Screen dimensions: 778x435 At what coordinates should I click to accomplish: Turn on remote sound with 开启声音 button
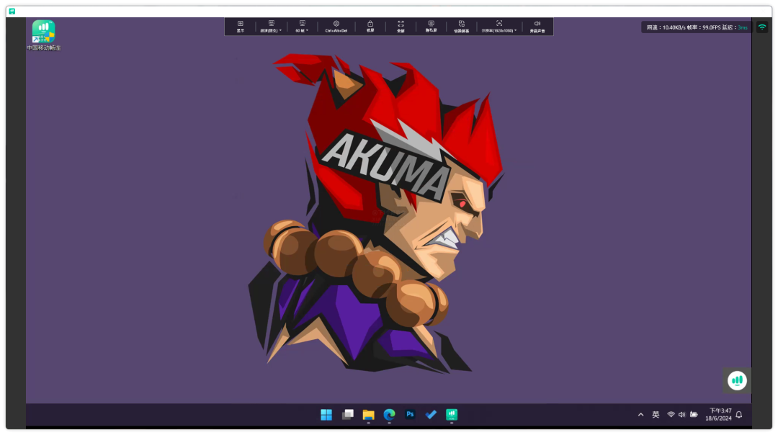click(x=537, y=27)
